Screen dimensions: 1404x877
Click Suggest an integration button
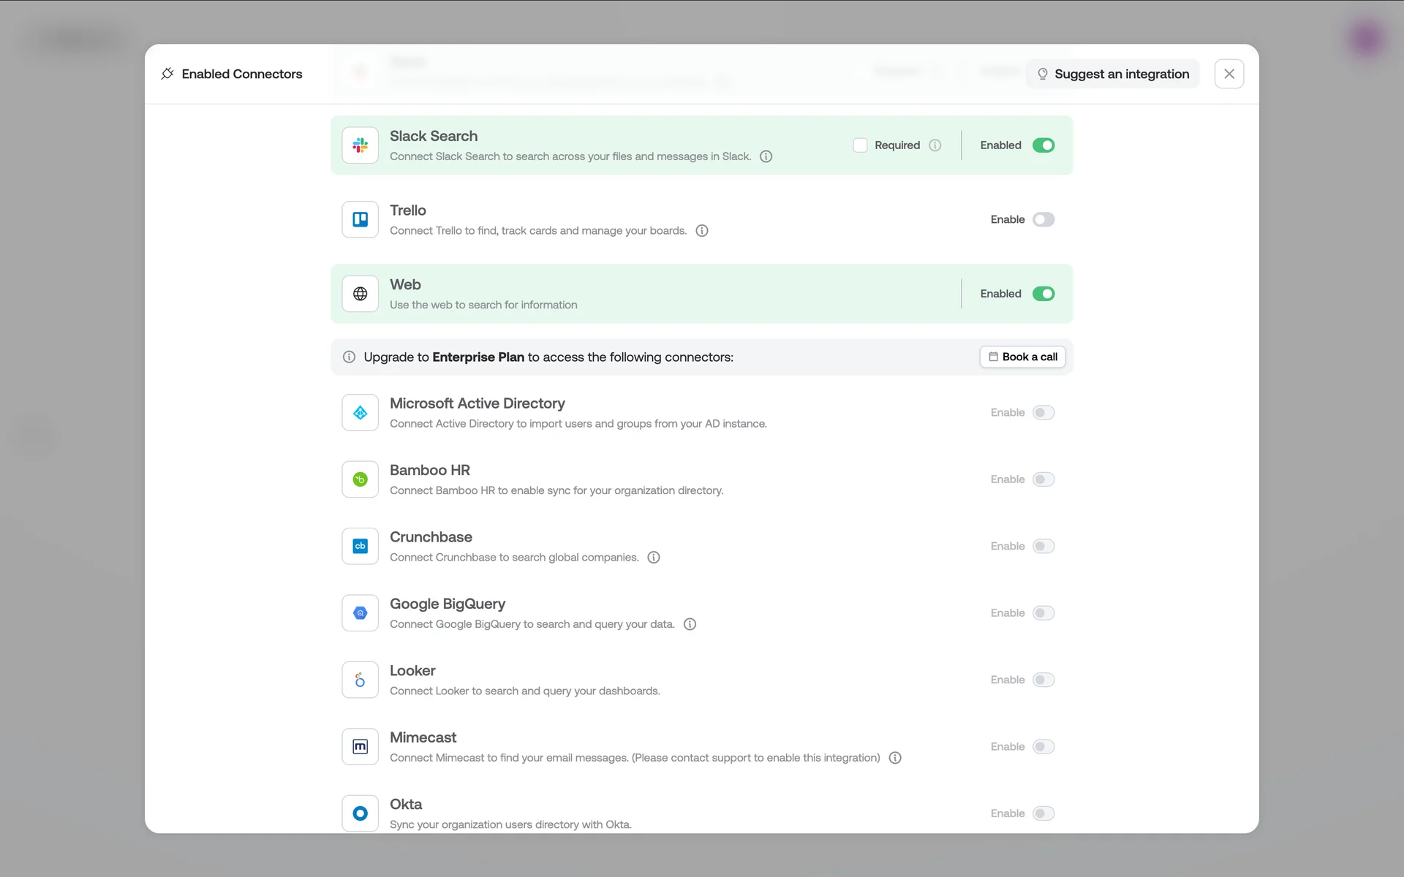(x=1112, y=74)
